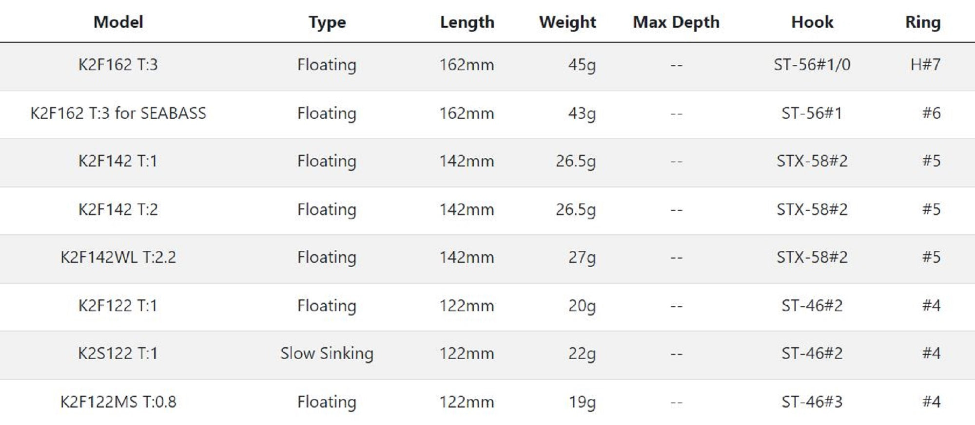
Task: Click the ST-56#1/0 hook cell
Action: coord(812,65)
